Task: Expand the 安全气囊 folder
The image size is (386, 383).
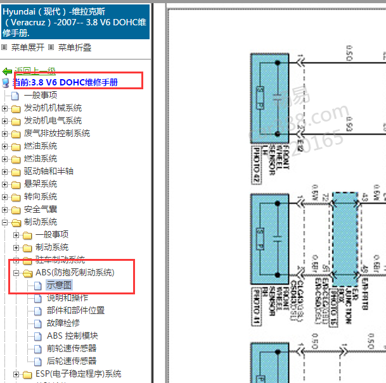Action: tap(4, 210)
